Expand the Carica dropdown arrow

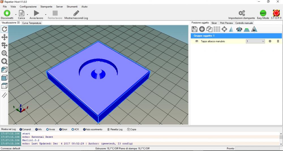point(27,14)
